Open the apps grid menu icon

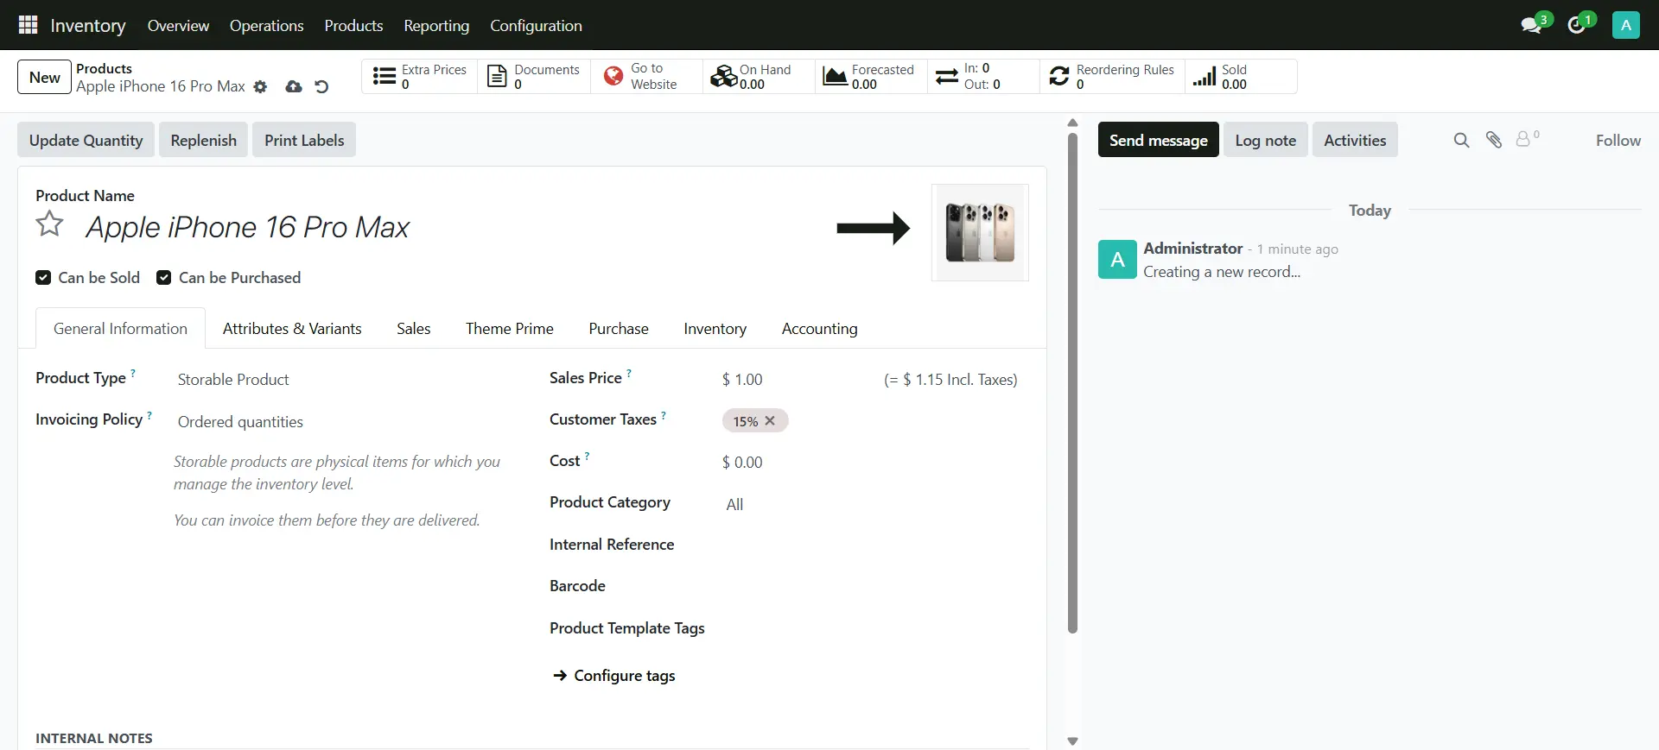tap(28, 25)
